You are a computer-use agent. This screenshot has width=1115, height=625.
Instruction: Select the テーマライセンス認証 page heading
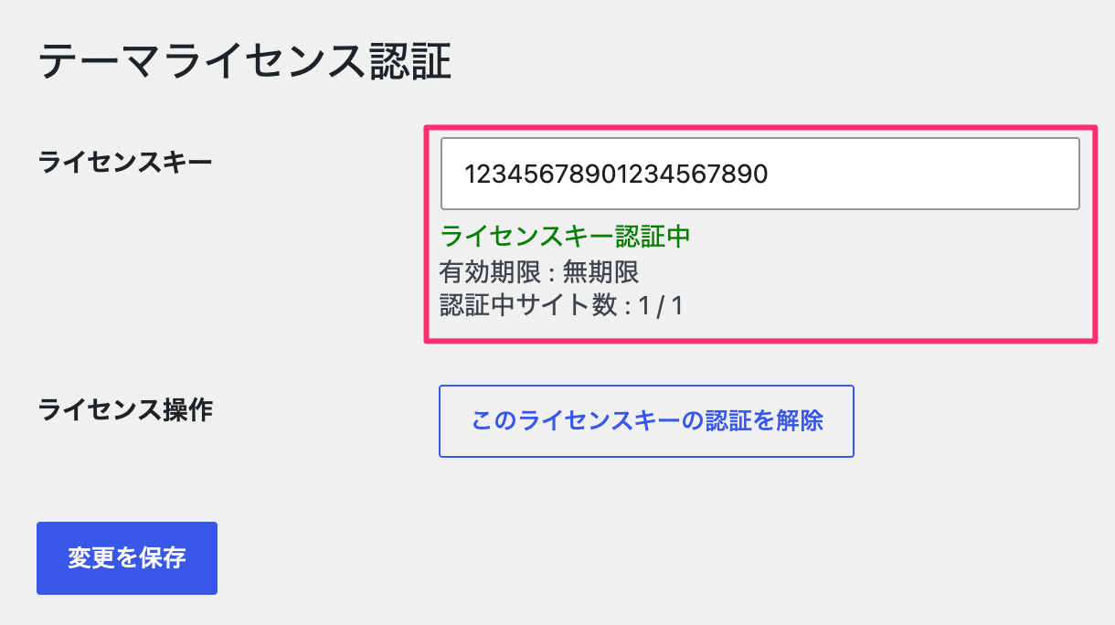(245, 62)
